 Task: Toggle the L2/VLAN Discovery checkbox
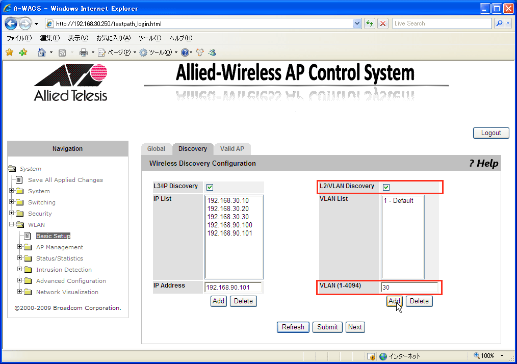point(386,187)
